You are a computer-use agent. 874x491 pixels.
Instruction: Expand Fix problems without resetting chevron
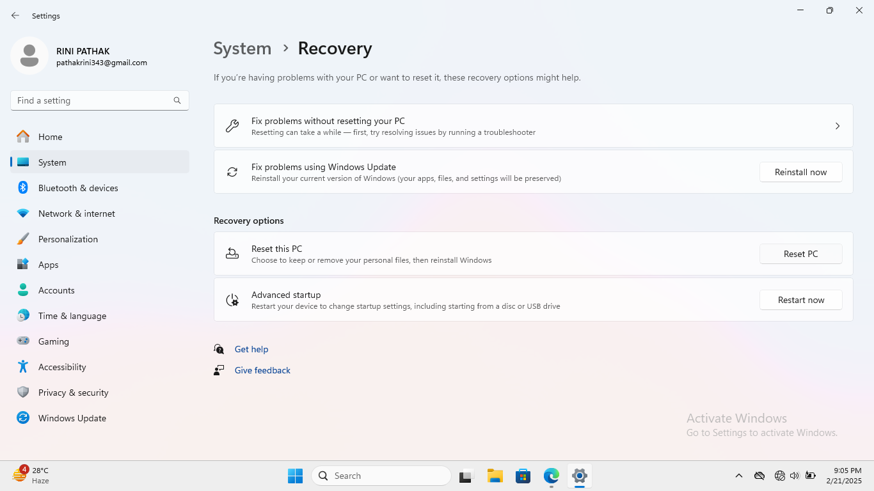tap(837, 126)
